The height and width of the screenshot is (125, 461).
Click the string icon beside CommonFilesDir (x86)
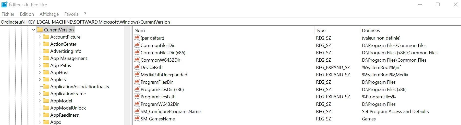click(x=137, y=52)
